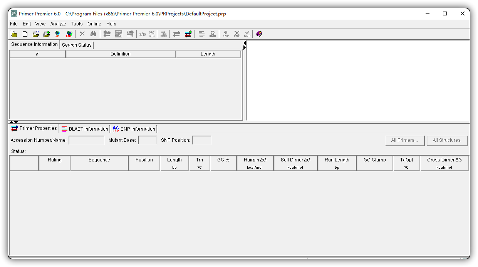Screen dimensions: 478x267
Task: Click the Position column header
Action: coord(144,163)
